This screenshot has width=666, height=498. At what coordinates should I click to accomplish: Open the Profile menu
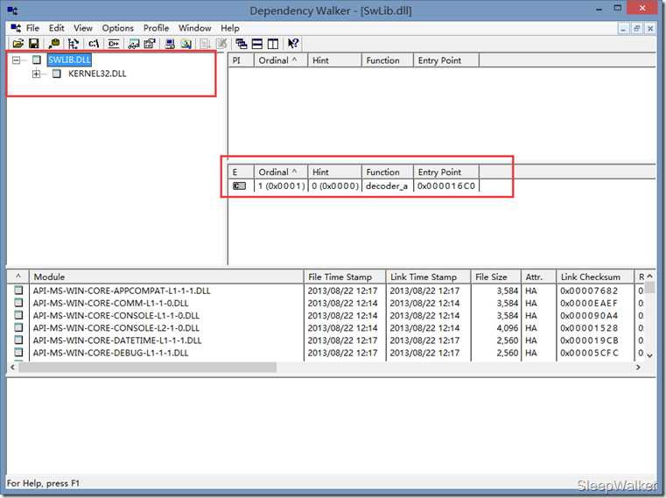coord(156,28)
